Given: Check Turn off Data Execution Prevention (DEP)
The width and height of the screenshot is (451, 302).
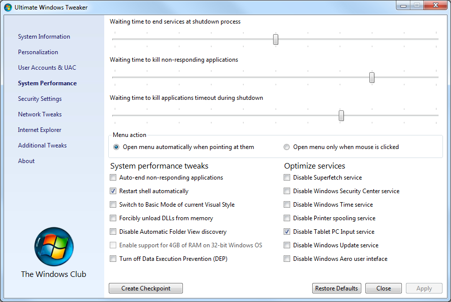Looking at the screenshot, I should coord(113,259).
